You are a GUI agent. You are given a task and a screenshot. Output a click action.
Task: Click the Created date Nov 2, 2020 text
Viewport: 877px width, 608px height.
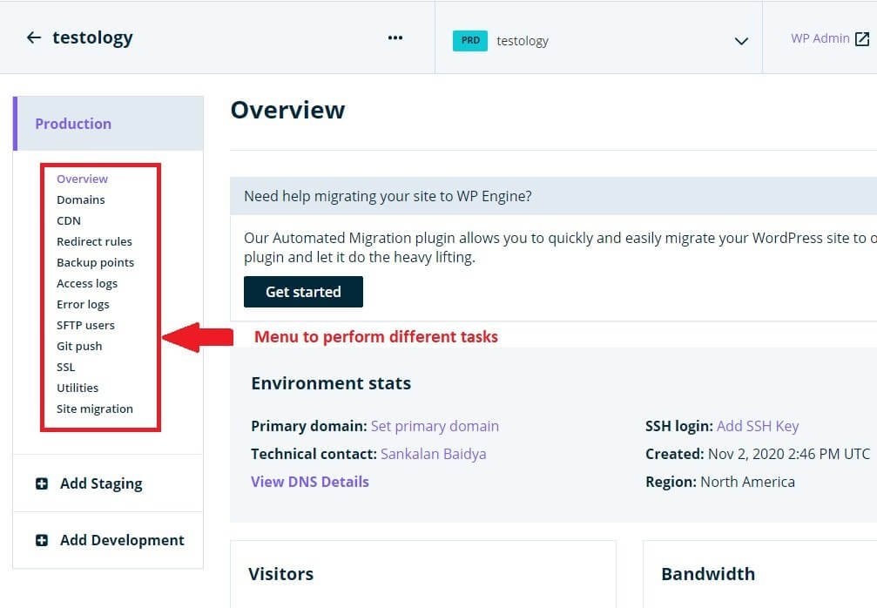(x=758, y=454)
